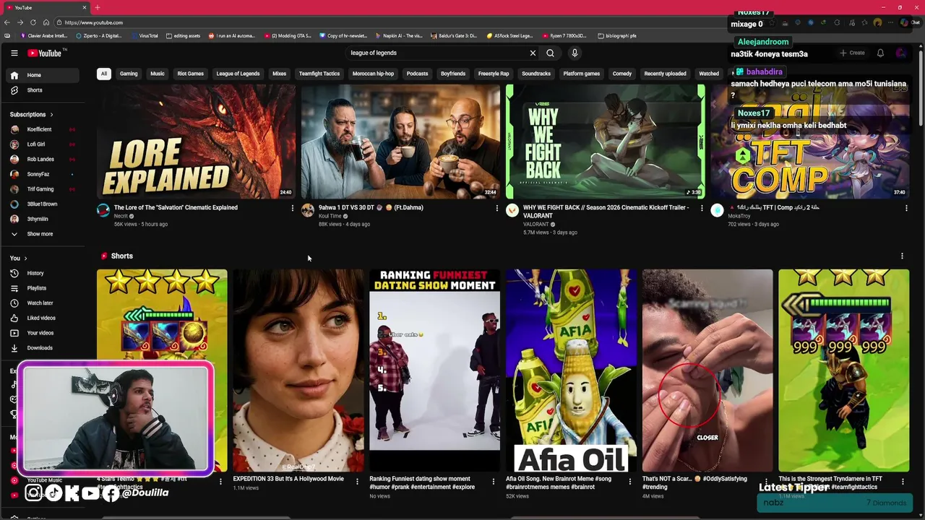Open SonnyFaz channel subscription

(x=44, y=174)
